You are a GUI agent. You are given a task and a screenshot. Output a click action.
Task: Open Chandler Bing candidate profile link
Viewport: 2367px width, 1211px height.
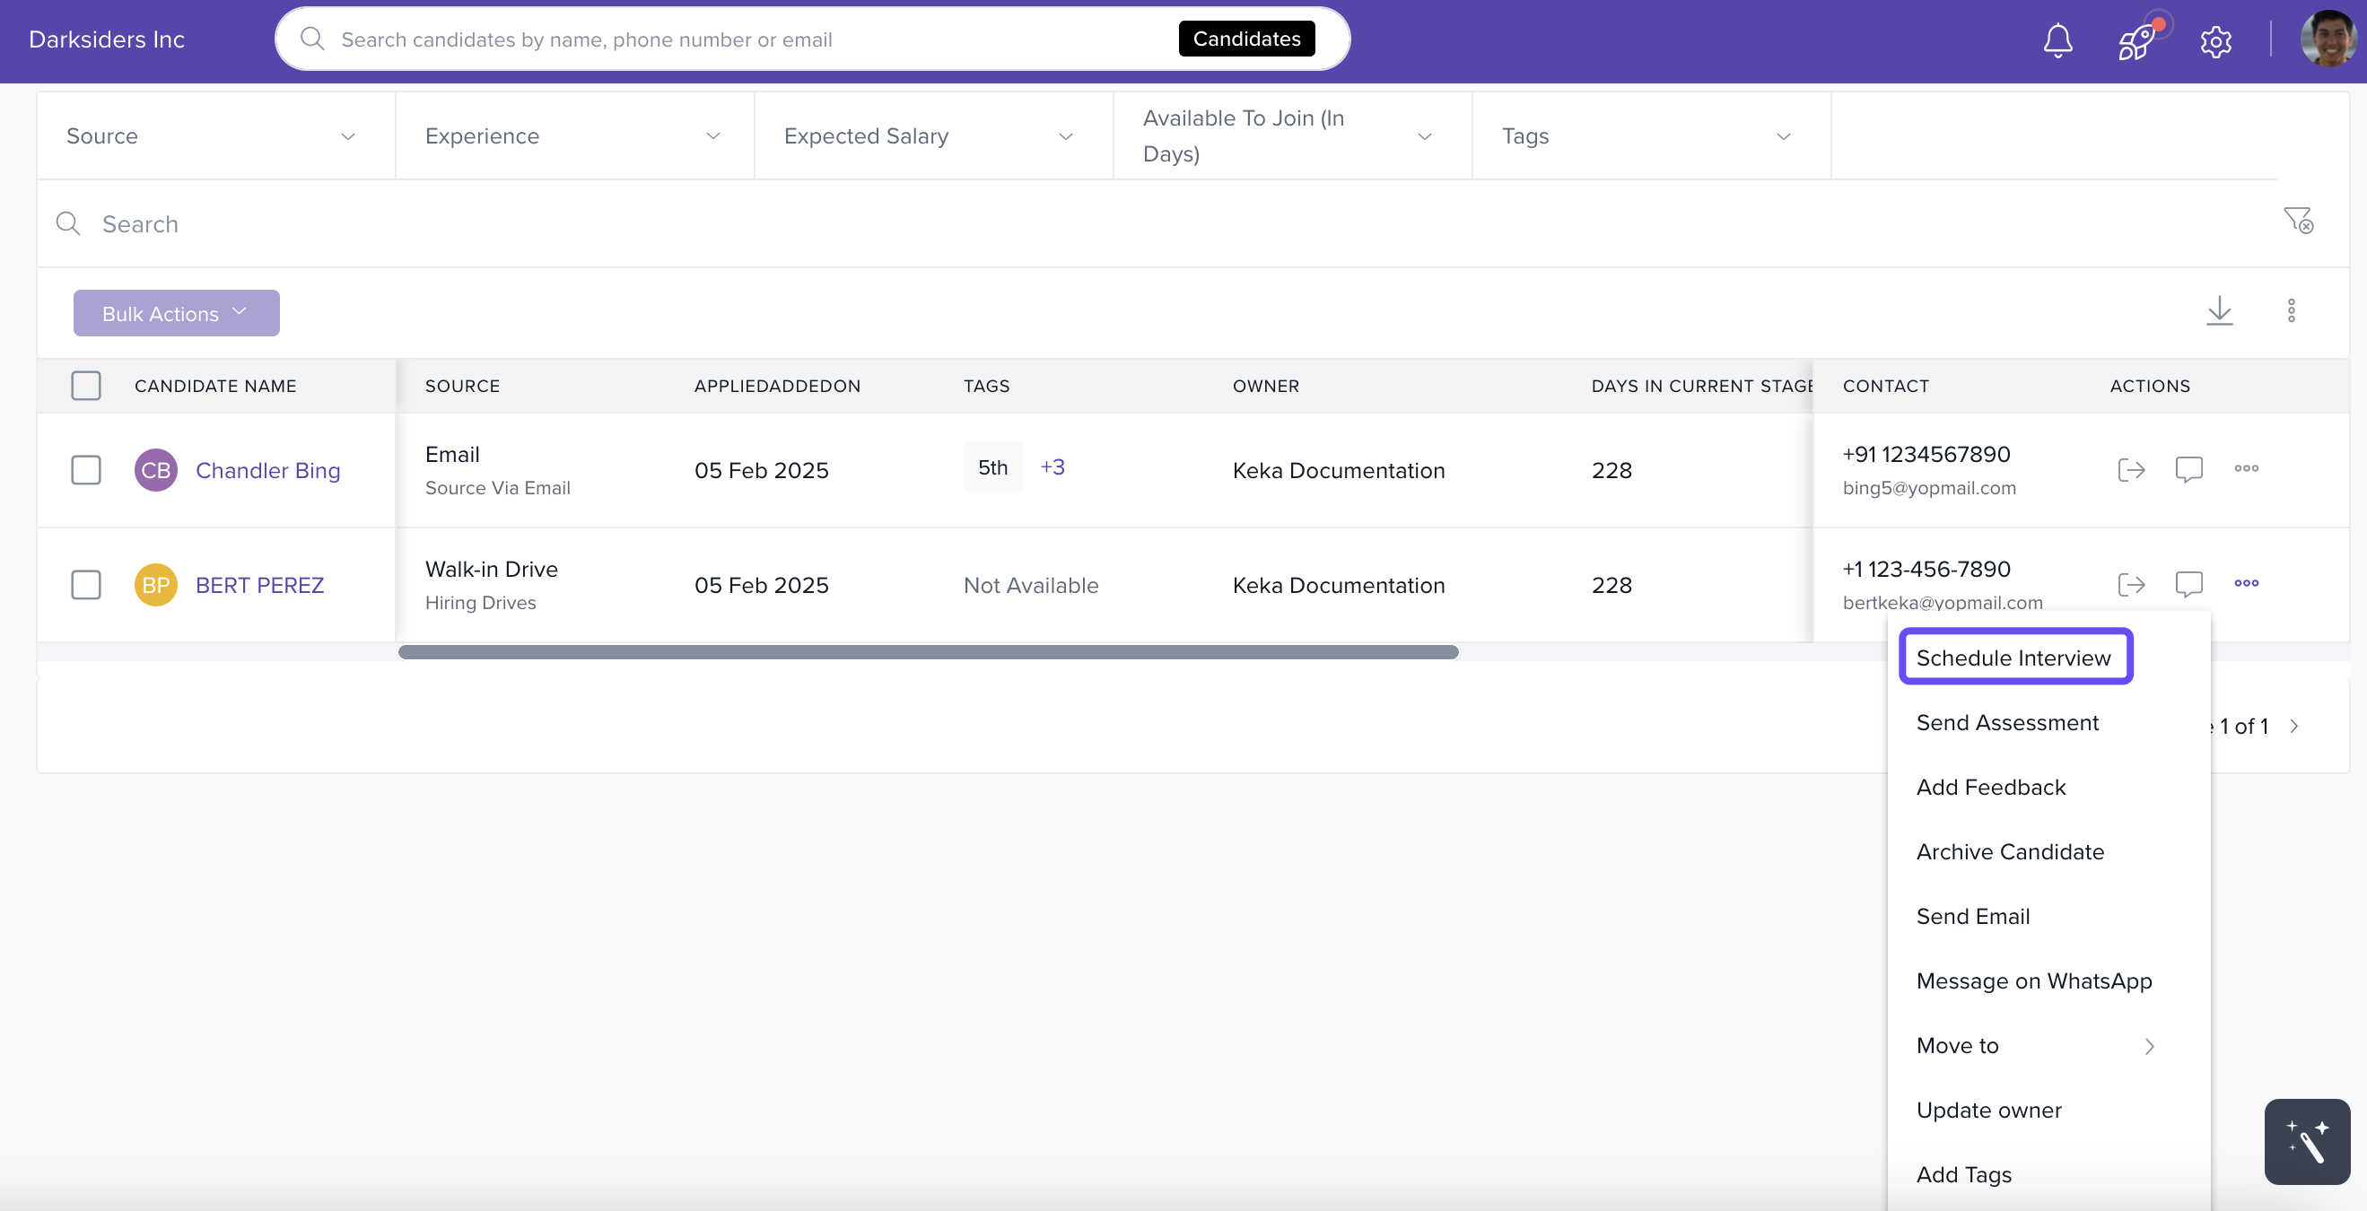(x=267, y=470)
